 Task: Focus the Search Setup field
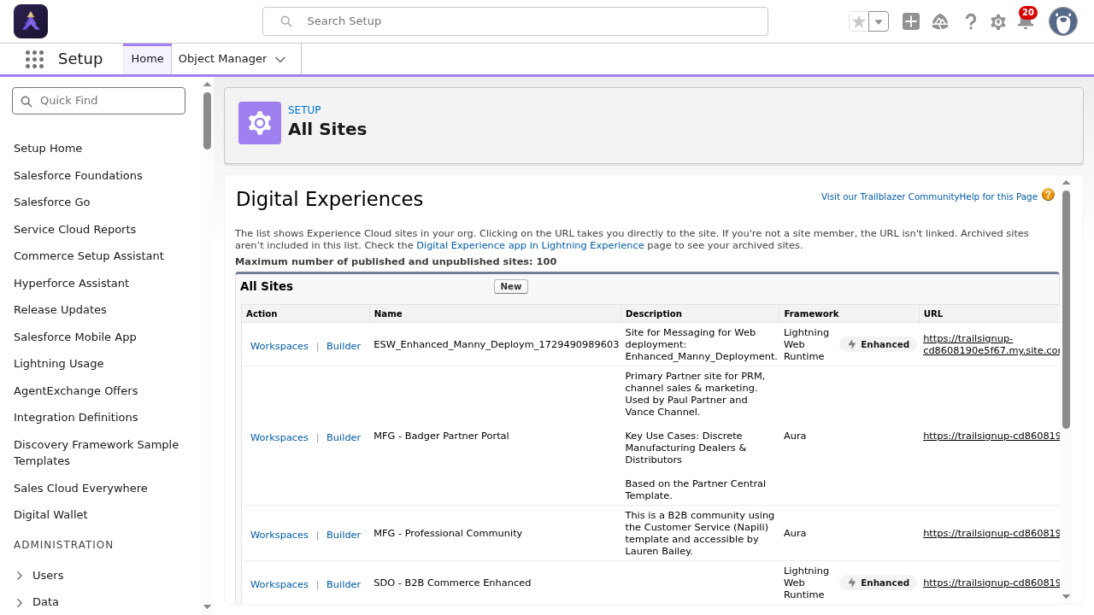(515, 21)
